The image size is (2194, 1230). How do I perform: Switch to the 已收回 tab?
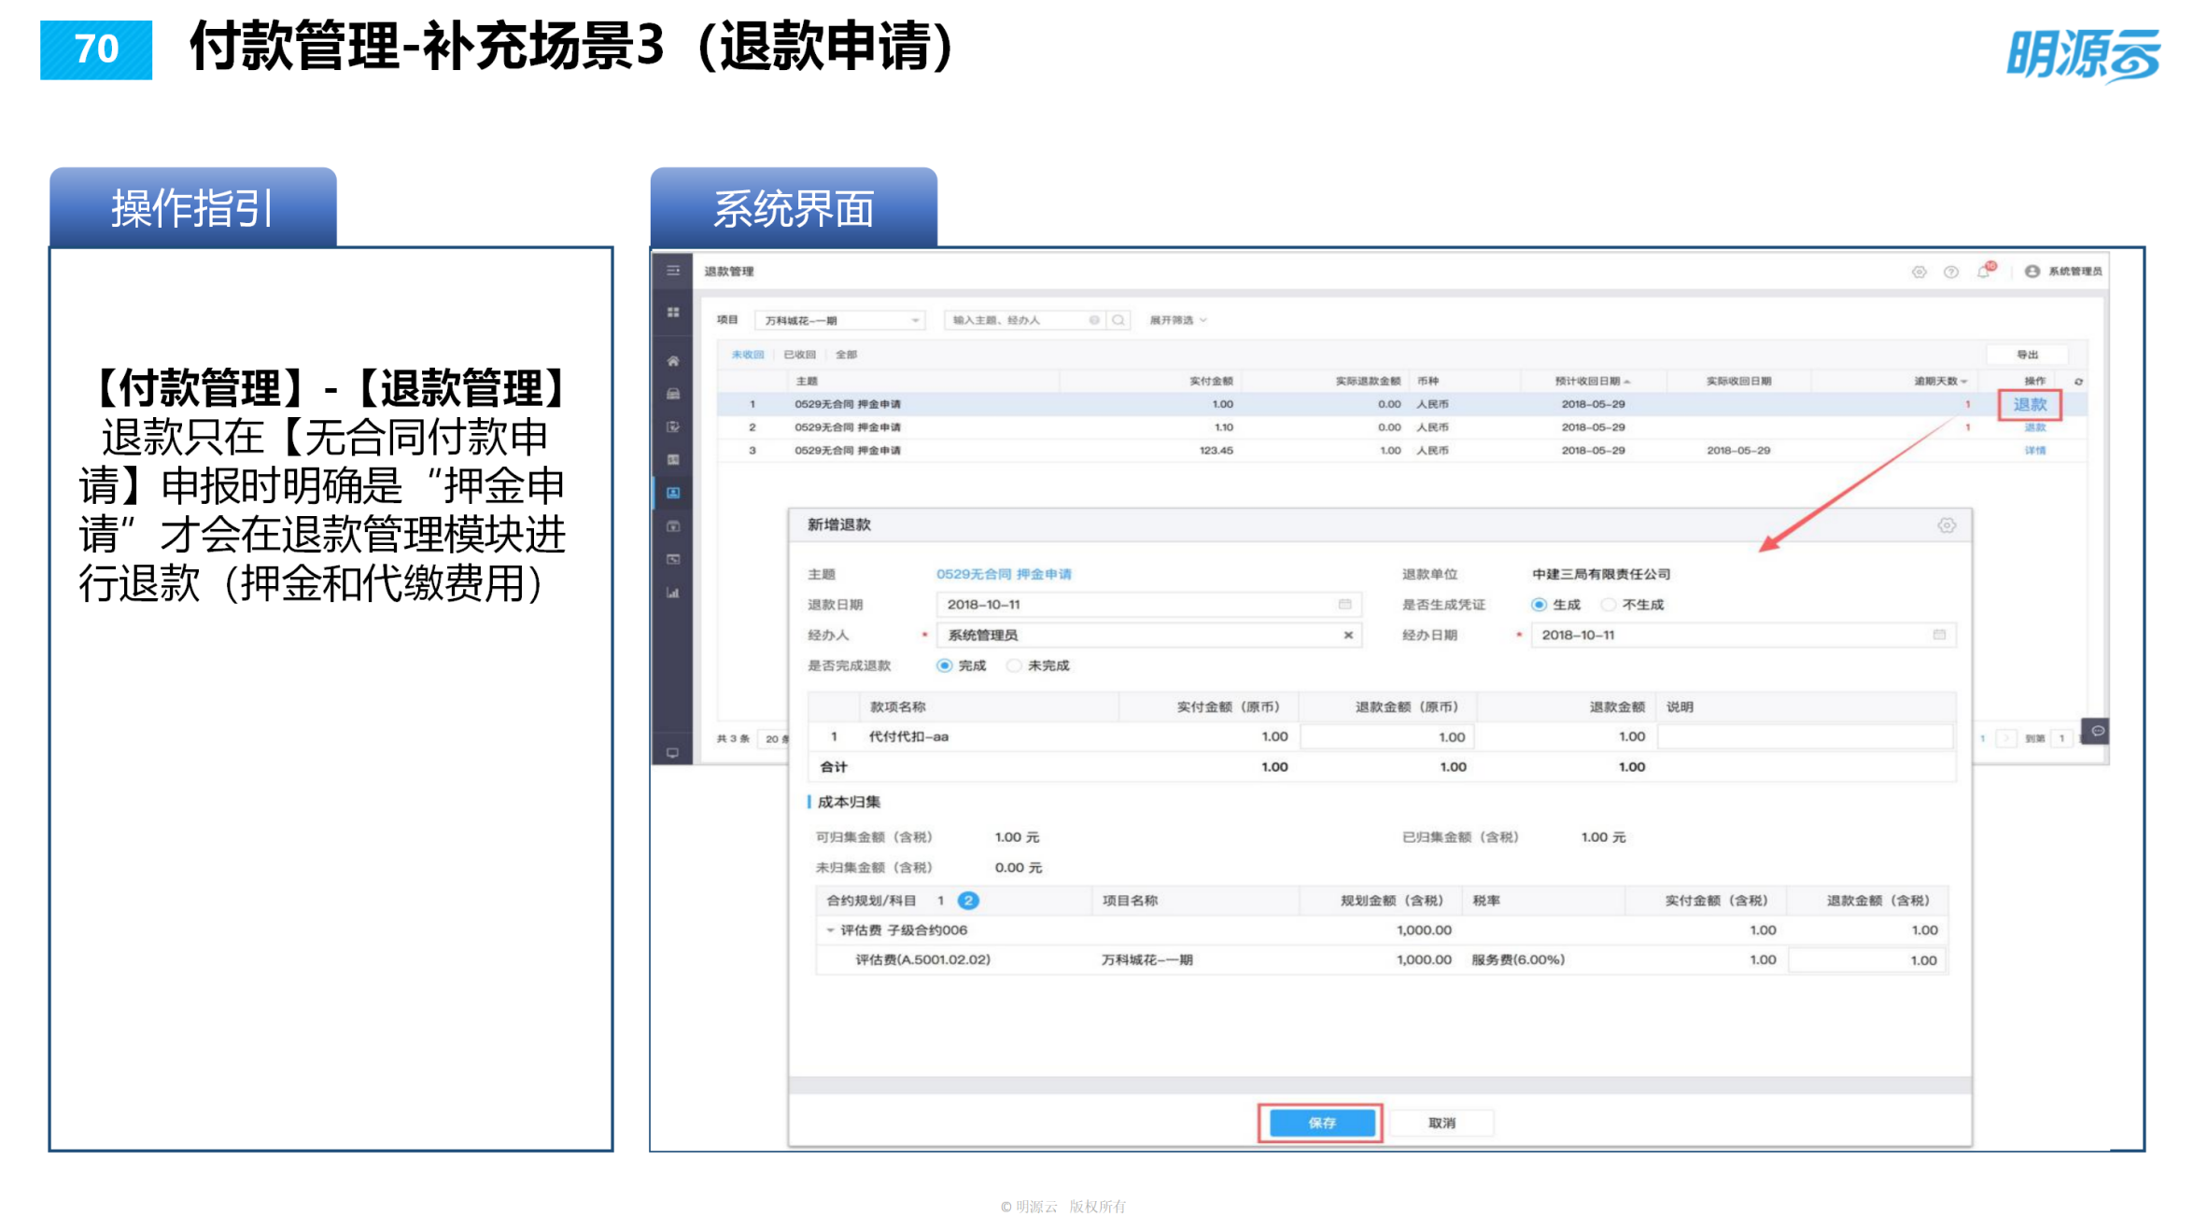pos(800,354)
